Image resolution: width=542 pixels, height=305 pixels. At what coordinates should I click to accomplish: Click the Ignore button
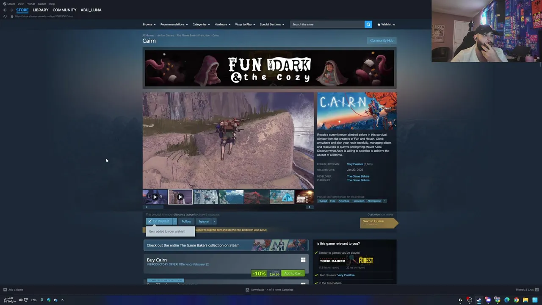click(204, 221)
